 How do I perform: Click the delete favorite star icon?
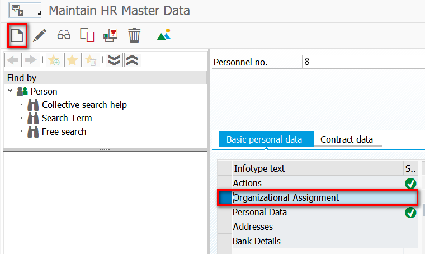point(91,60)
